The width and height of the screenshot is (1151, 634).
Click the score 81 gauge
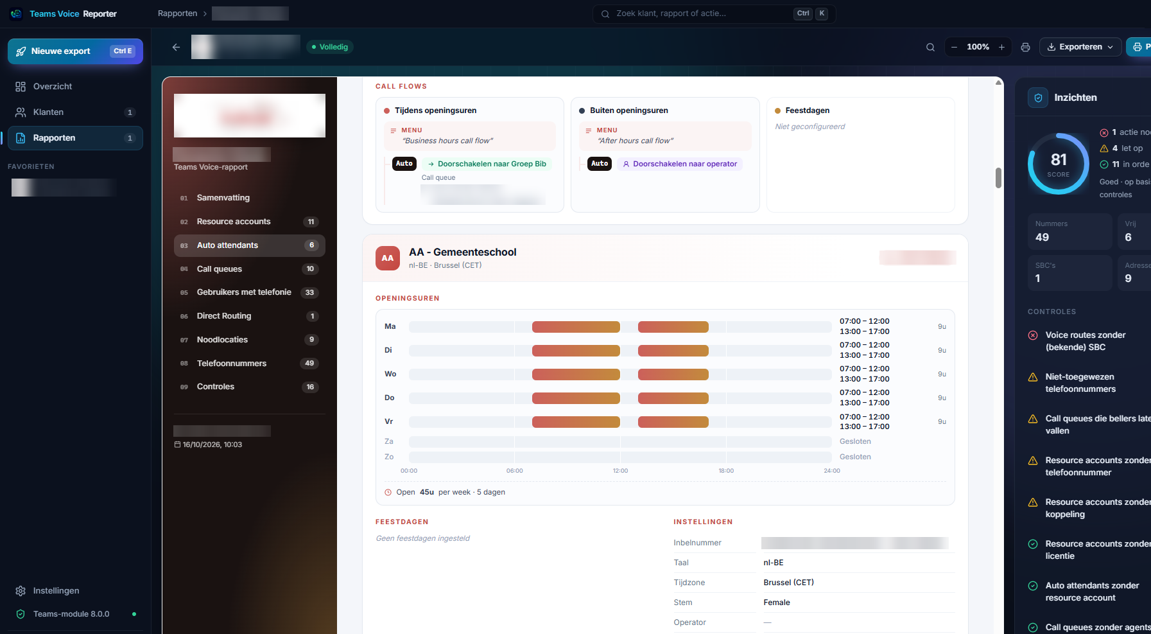tap(1059, 164)
